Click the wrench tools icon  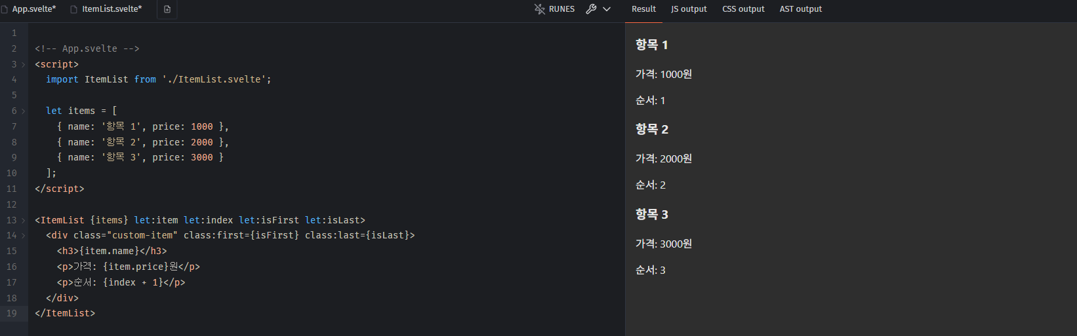tap(591, 9)
